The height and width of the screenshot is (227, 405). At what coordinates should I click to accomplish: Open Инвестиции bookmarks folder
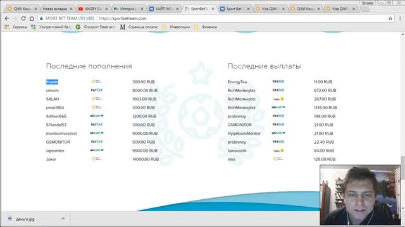point(176,26)
